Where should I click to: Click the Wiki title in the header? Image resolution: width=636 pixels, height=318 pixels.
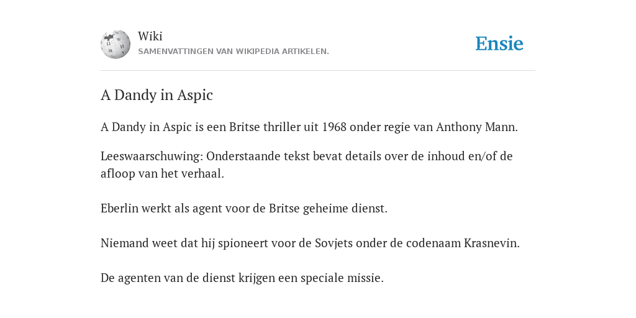[150, 36]
